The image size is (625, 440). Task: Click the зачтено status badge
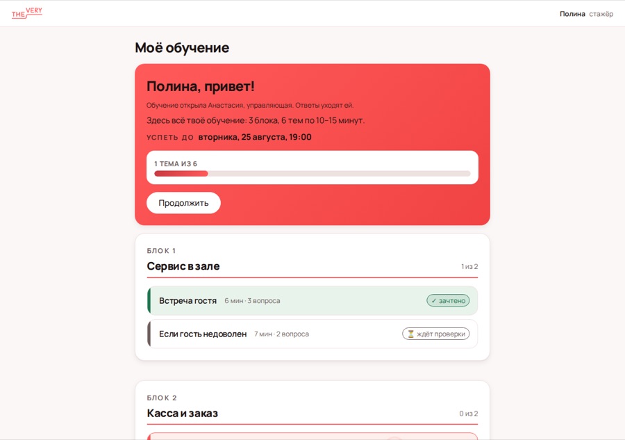(448, 301)
